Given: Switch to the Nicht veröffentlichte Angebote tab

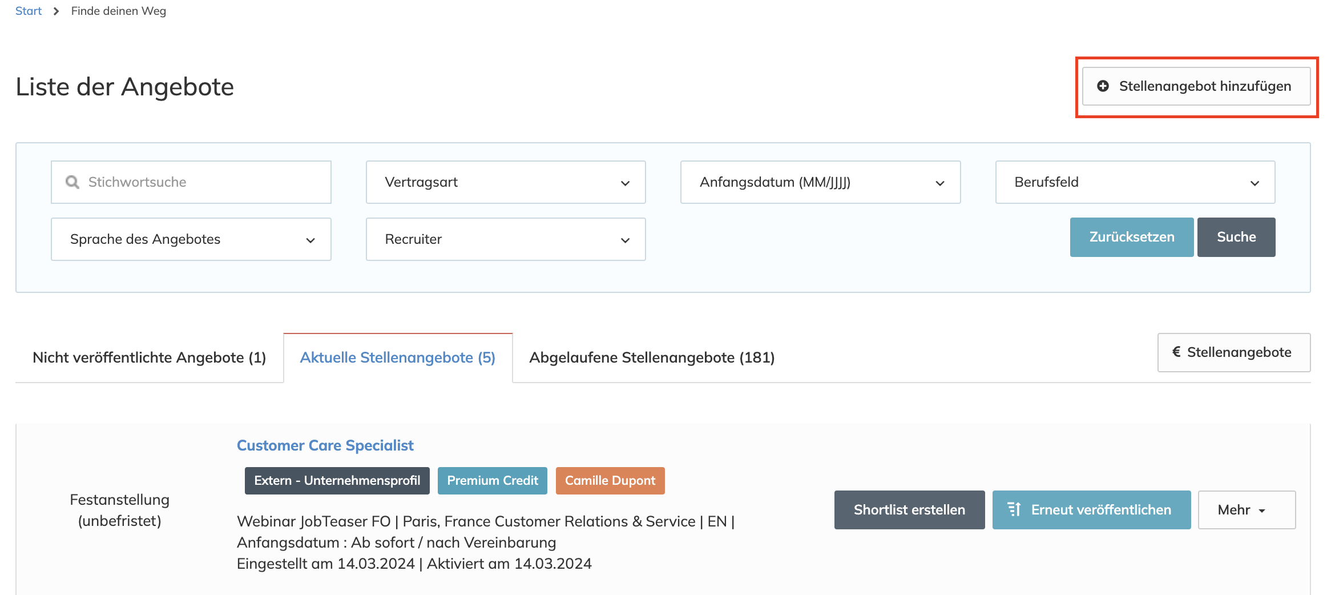Looking at the screenshot, I should (150, 357).
